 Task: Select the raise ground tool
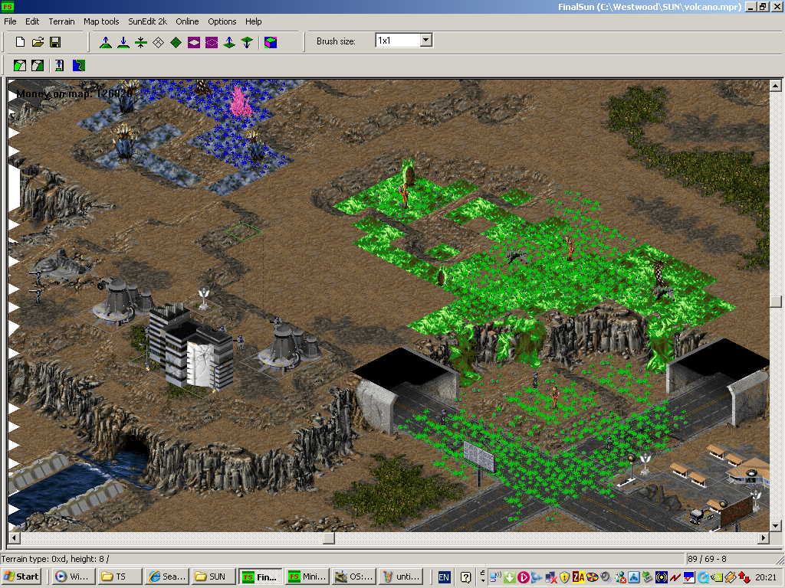point(106,43)
